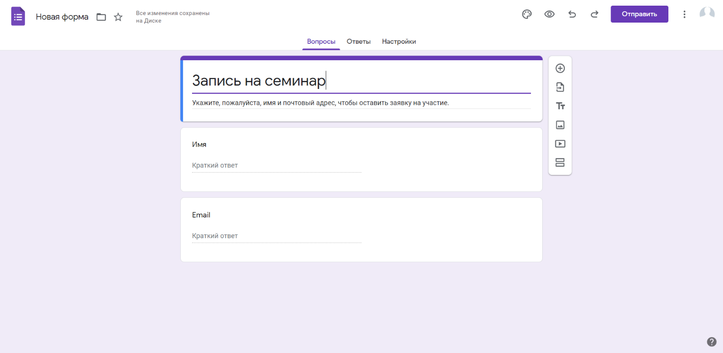Open the Google Forms home icon
Image resolution: width=723 pixels, height=353 pixels.
(x=18, y=17)
